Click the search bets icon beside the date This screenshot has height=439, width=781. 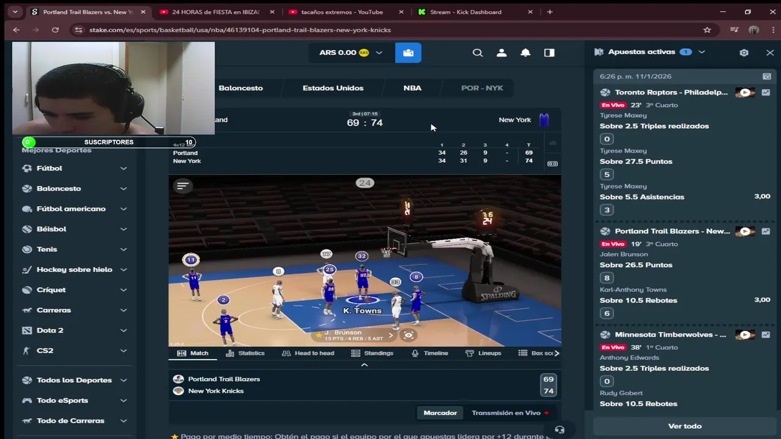(x=766, y=77)
